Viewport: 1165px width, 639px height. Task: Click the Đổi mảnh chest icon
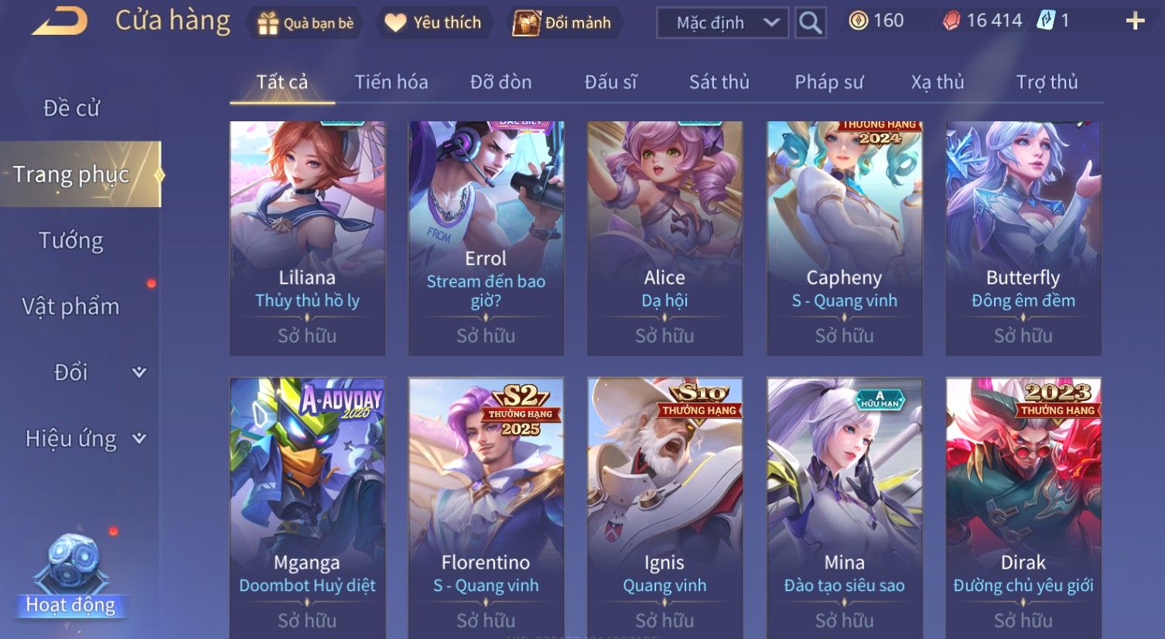(526, 23)
